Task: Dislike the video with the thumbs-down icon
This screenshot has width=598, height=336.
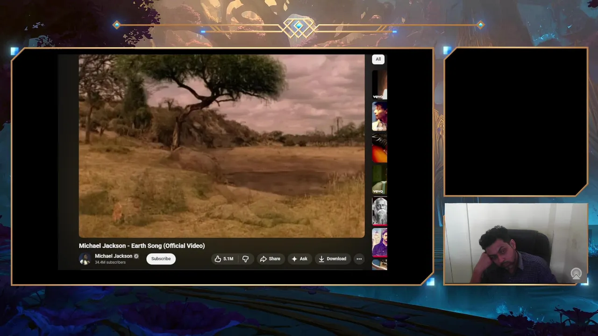Action: 245,259
